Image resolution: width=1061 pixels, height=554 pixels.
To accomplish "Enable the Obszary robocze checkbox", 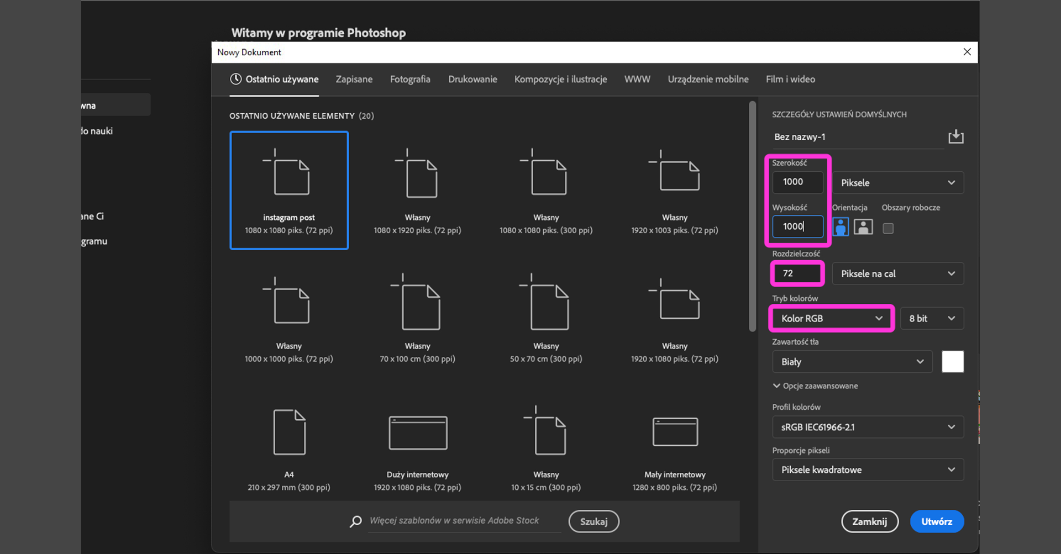I will (x=888, y=228).
